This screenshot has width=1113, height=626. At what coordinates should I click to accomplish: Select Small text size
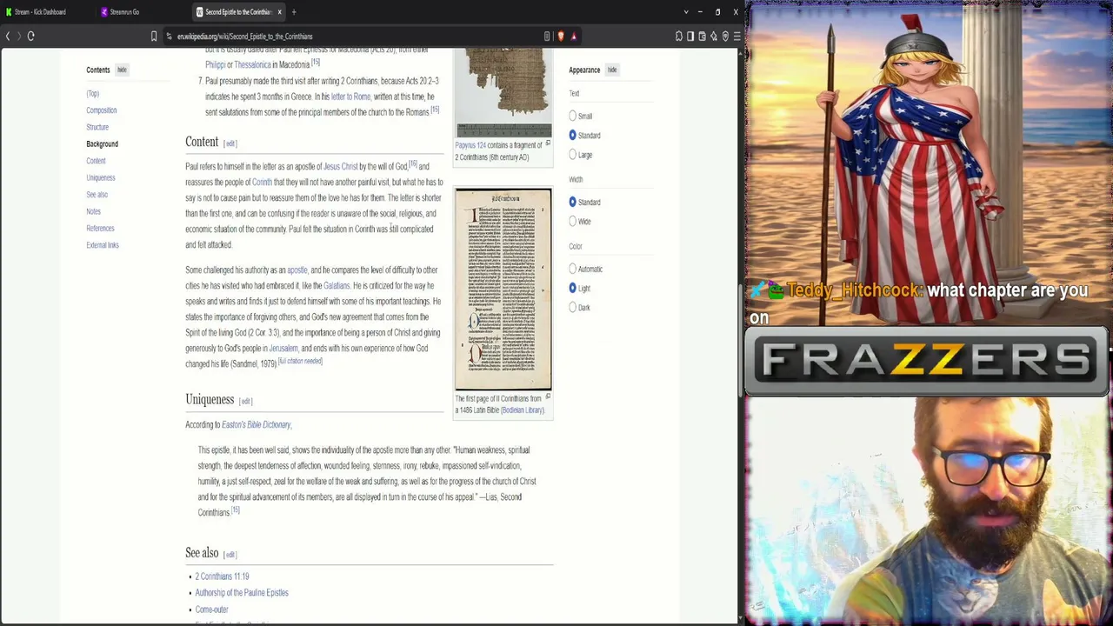click(572, 116)
